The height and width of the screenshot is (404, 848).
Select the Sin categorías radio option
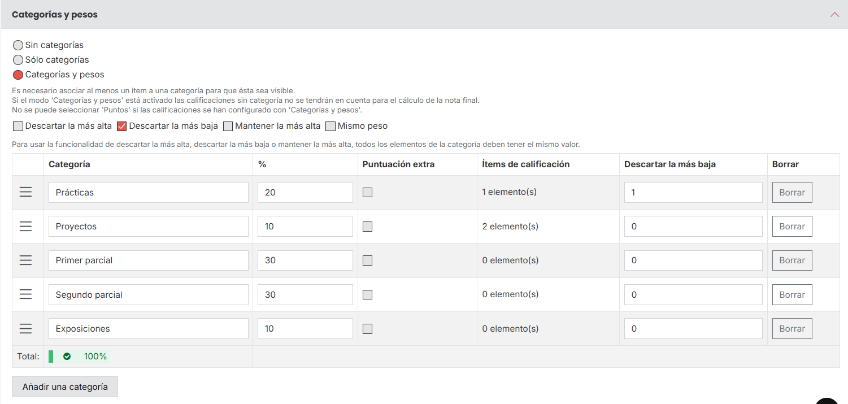(x=18, y=45)
